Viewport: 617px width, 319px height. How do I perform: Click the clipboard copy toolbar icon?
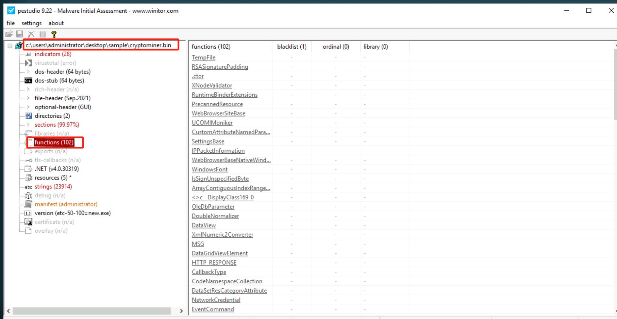(x=42, y=34)
